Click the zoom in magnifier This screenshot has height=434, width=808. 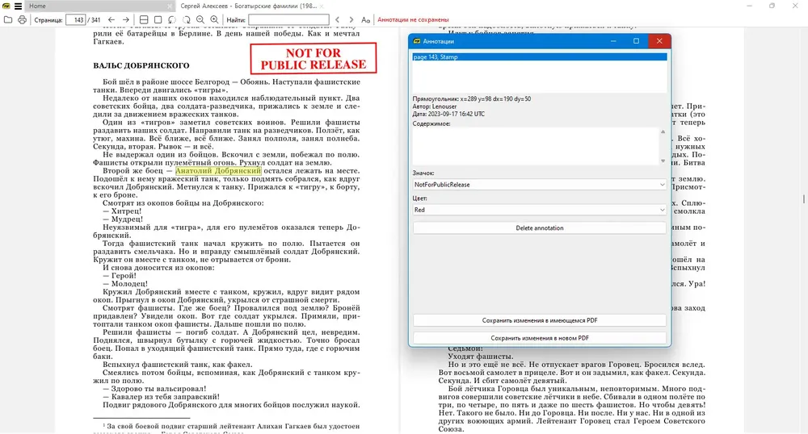click(214, 19)
